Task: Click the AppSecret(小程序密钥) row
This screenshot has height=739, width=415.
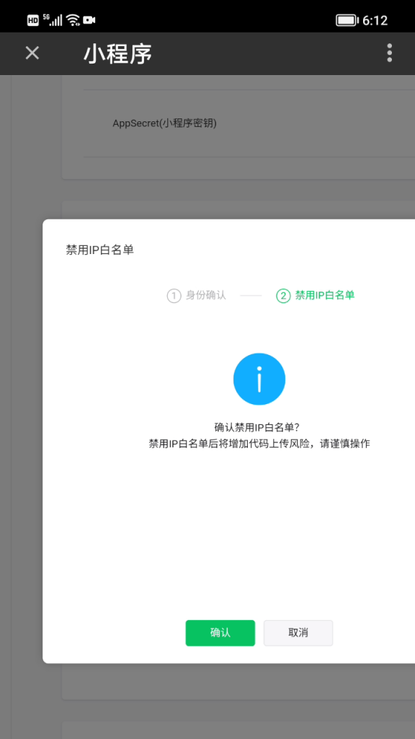Action: click(249, 123)
